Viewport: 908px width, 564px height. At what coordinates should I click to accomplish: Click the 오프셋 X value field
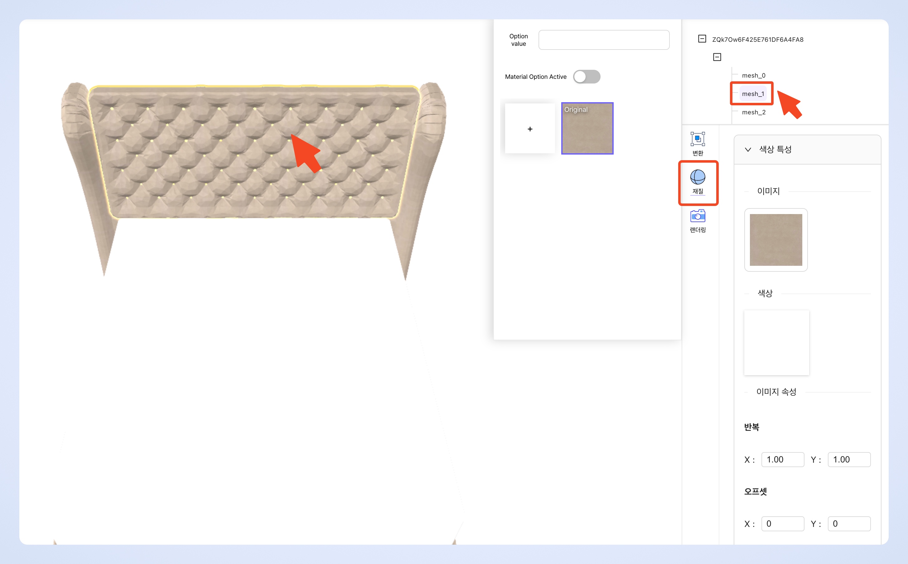click(782, 524)
